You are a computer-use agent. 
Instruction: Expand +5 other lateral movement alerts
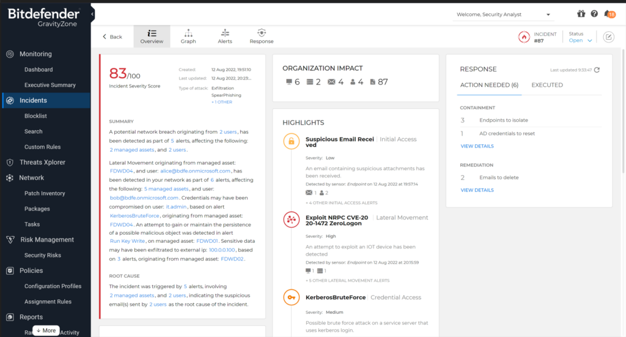point(347,281)
